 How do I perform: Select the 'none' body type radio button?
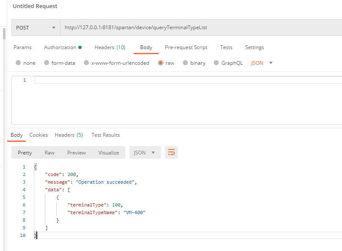[18, 63]
